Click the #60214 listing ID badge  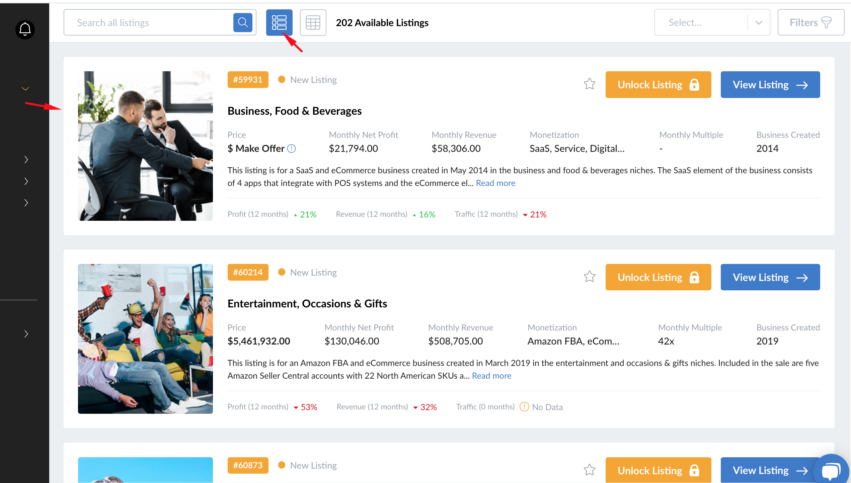coord(248,272)
